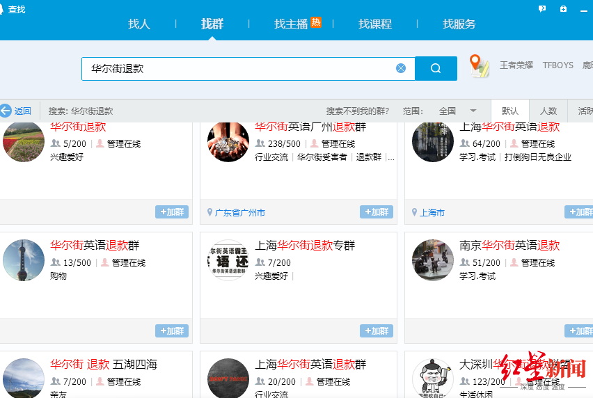Screen dimensions: 593x398
Task: Open avatar of 华尔街英语广州退款群
Action: click(228, 141)
